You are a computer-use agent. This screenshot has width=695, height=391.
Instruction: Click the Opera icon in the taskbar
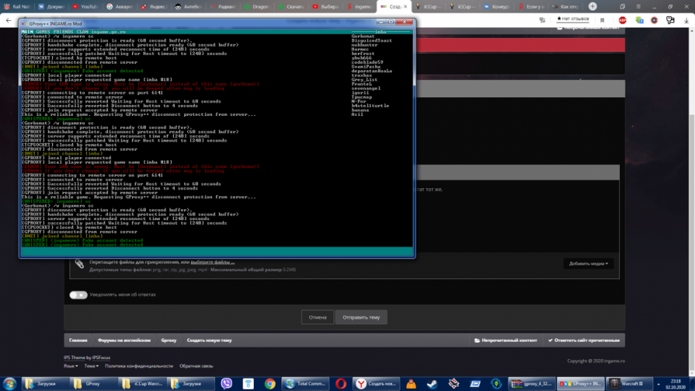[342, 383]
